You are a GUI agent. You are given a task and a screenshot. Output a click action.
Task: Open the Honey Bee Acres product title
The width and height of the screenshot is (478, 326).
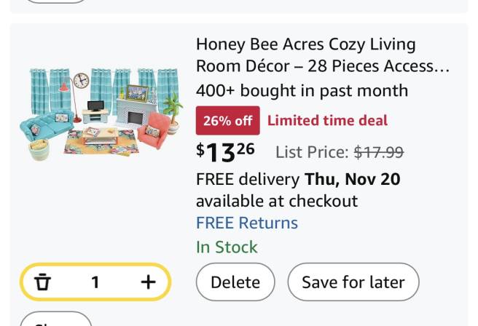point(323,55)
